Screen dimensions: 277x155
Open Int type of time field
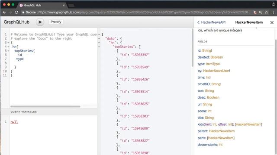click(208, 77)
